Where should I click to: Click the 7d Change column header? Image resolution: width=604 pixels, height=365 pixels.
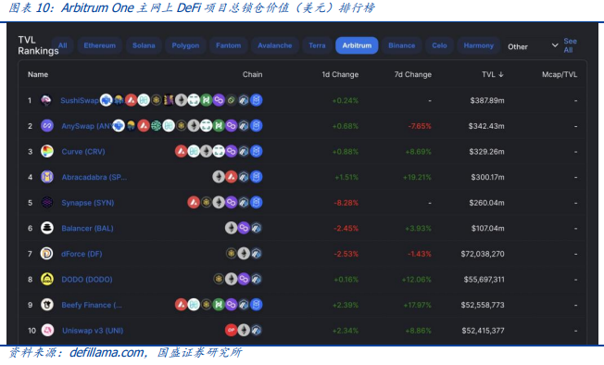coord(412,74)
